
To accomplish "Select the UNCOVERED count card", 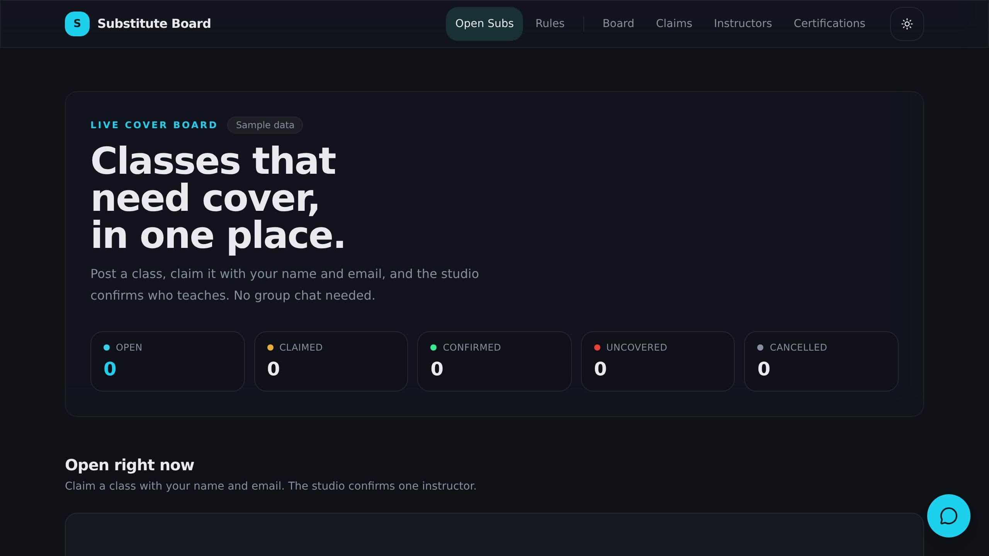I will click(x=658, y=361).
